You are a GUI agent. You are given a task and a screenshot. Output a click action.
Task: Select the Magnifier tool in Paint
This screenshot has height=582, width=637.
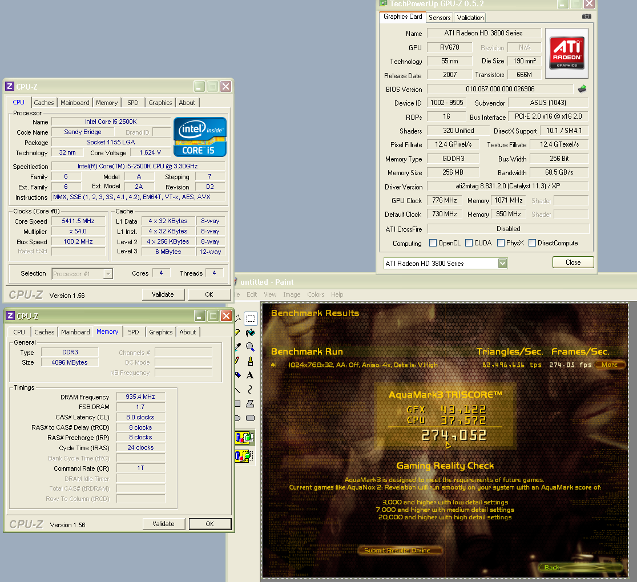(x=251, y=347)
